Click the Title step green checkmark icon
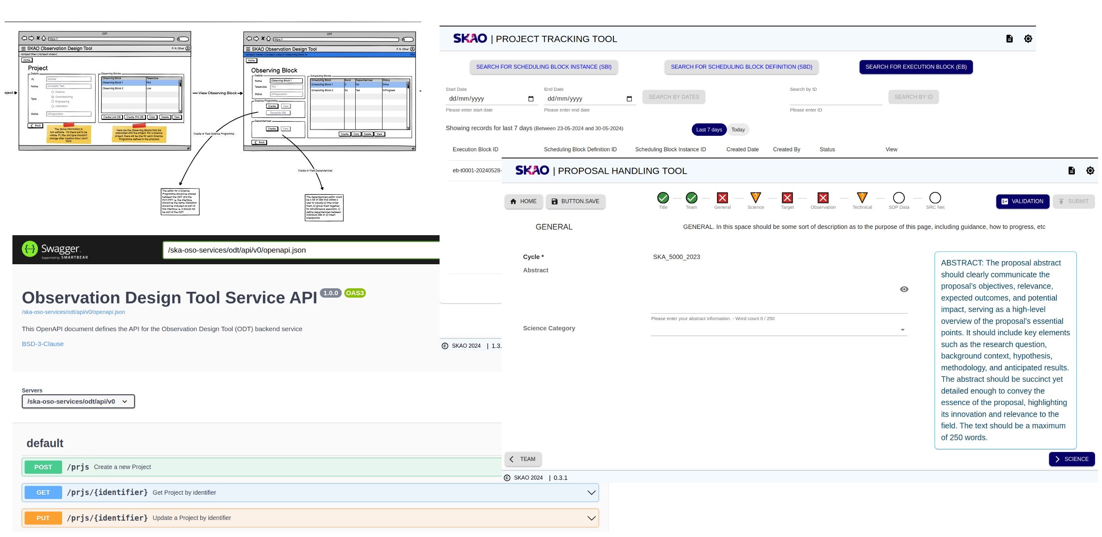This screenshot has width=1102, height=537. click(663, 197)
